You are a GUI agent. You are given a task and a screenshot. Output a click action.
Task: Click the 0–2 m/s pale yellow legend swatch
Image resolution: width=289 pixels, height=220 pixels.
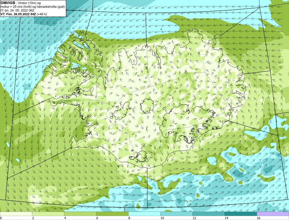click(x=16, y=214)
